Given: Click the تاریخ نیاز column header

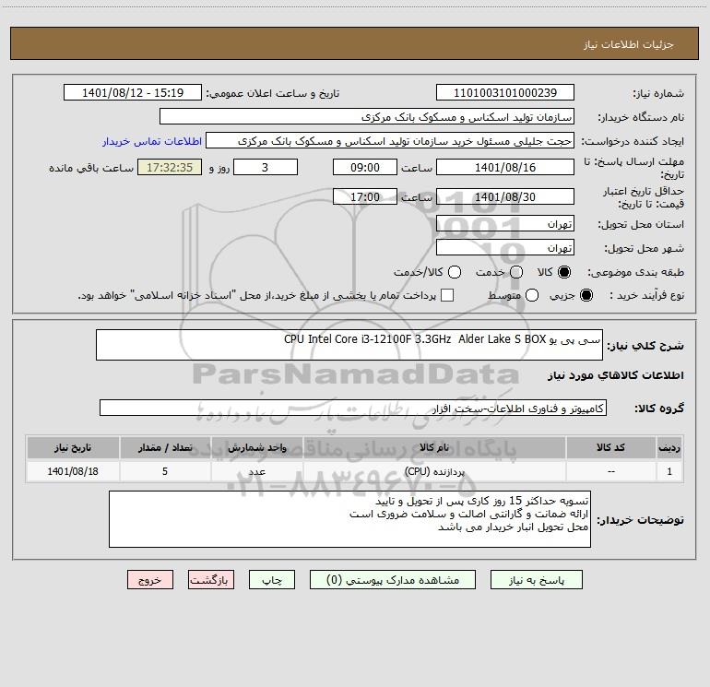Looking at the screenshot, I should tap(73, 447).
